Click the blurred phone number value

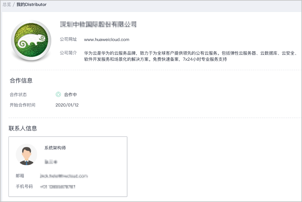[58, 187]
